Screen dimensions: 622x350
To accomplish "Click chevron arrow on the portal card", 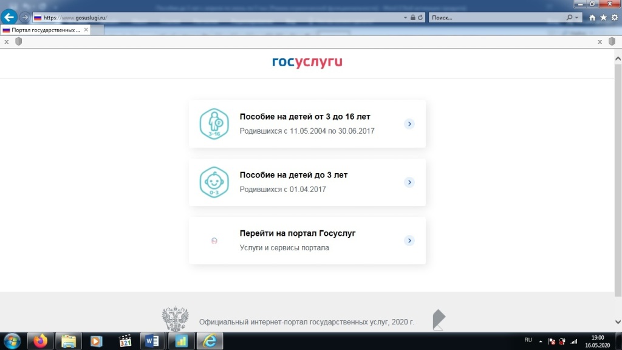I will pyautogui.click(x=409, y=241).
